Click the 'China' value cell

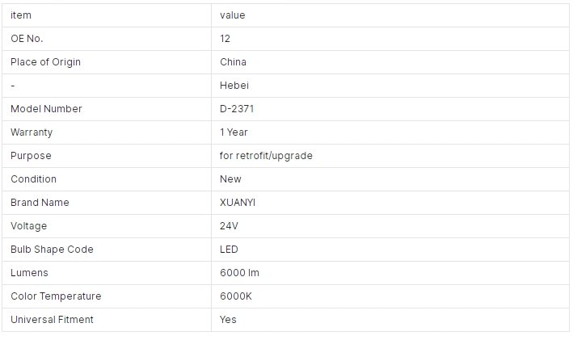(390, 62)
